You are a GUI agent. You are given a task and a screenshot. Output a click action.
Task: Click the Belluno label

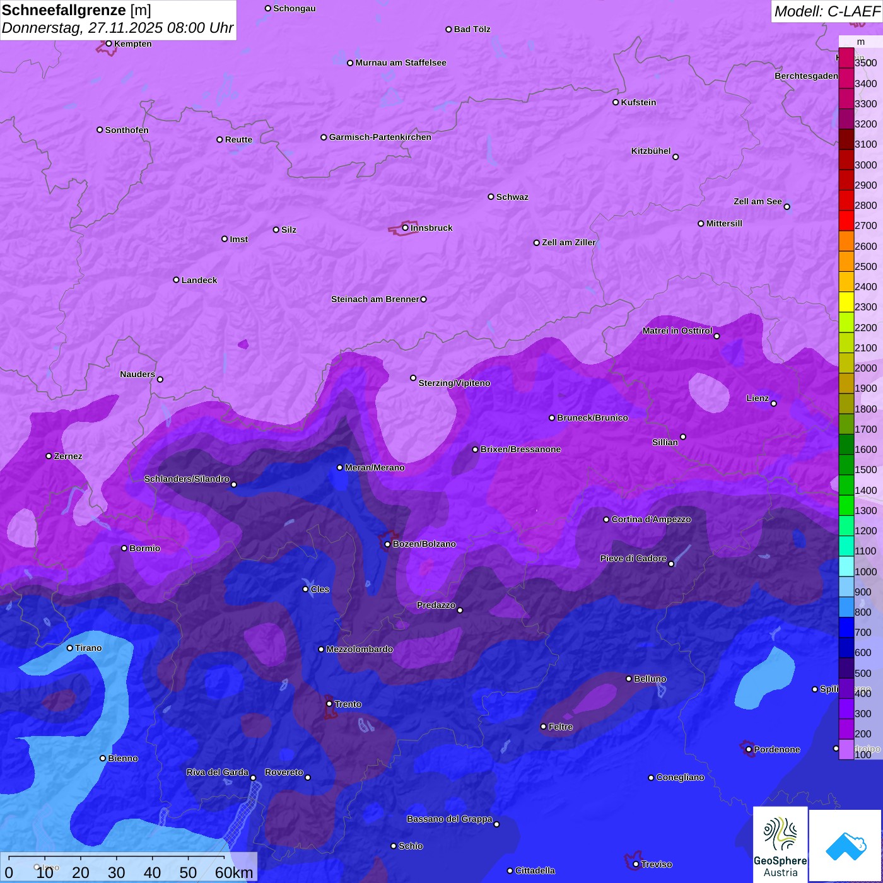[x=650, y=679]
